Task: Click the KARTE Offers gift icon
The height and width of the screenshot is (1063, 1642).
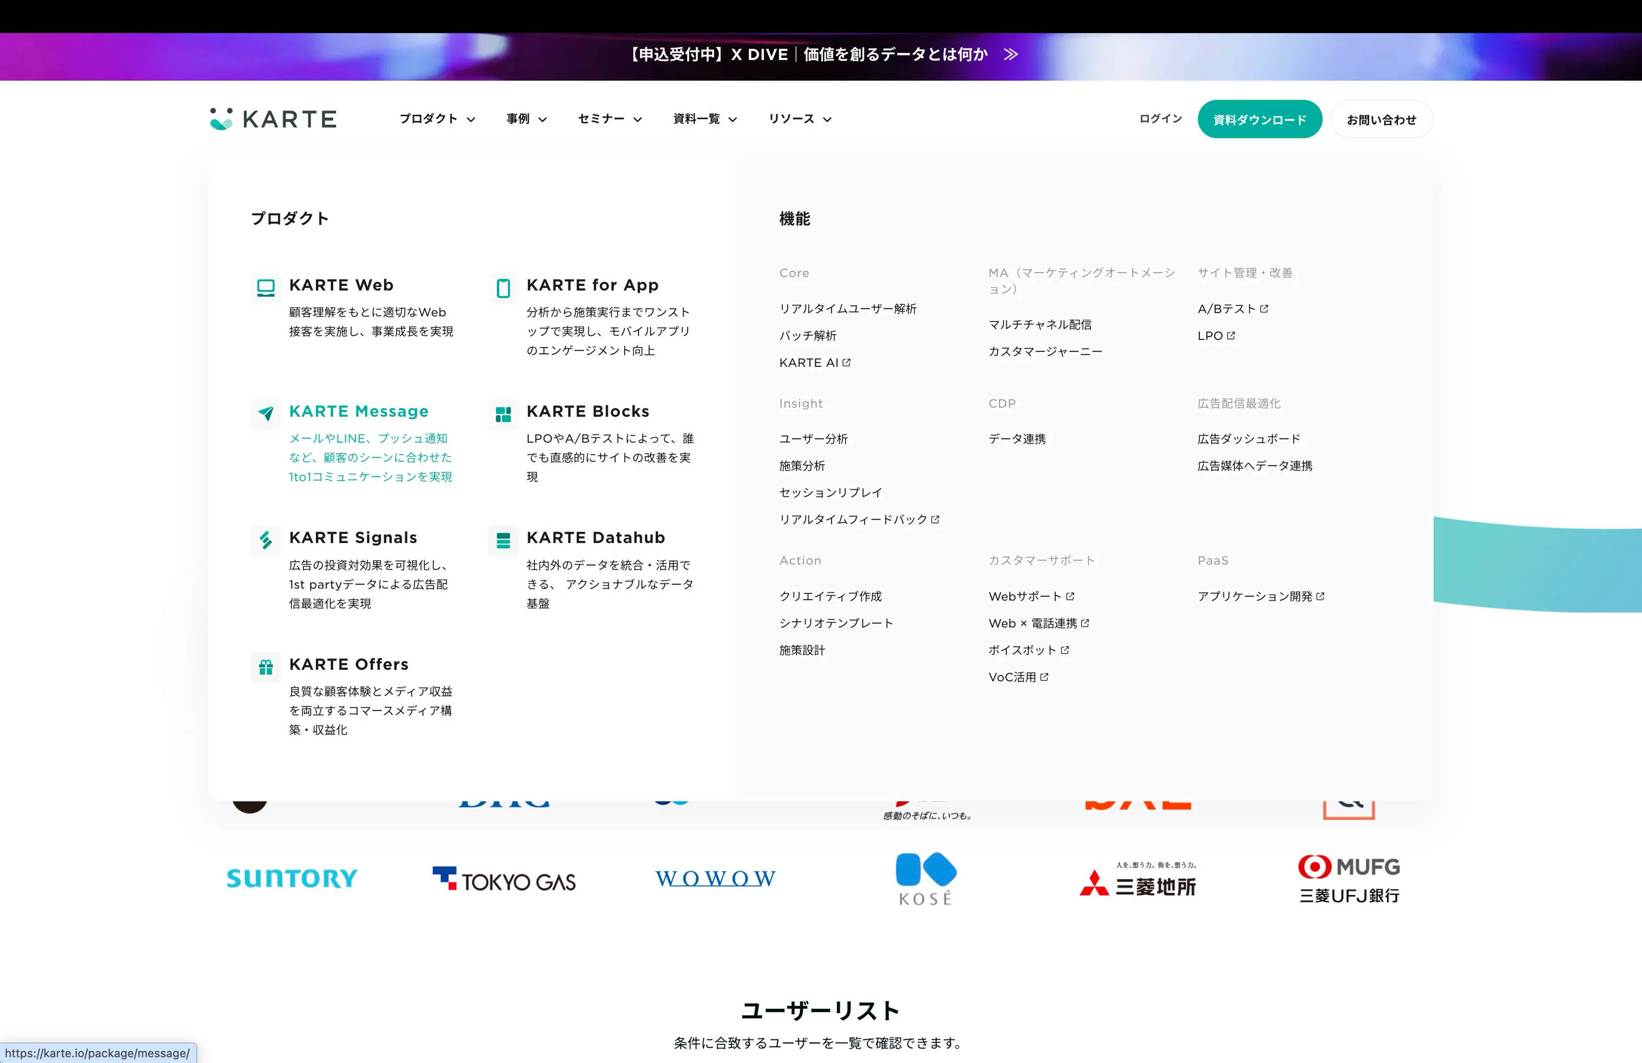Action: [x=266, y=667]
